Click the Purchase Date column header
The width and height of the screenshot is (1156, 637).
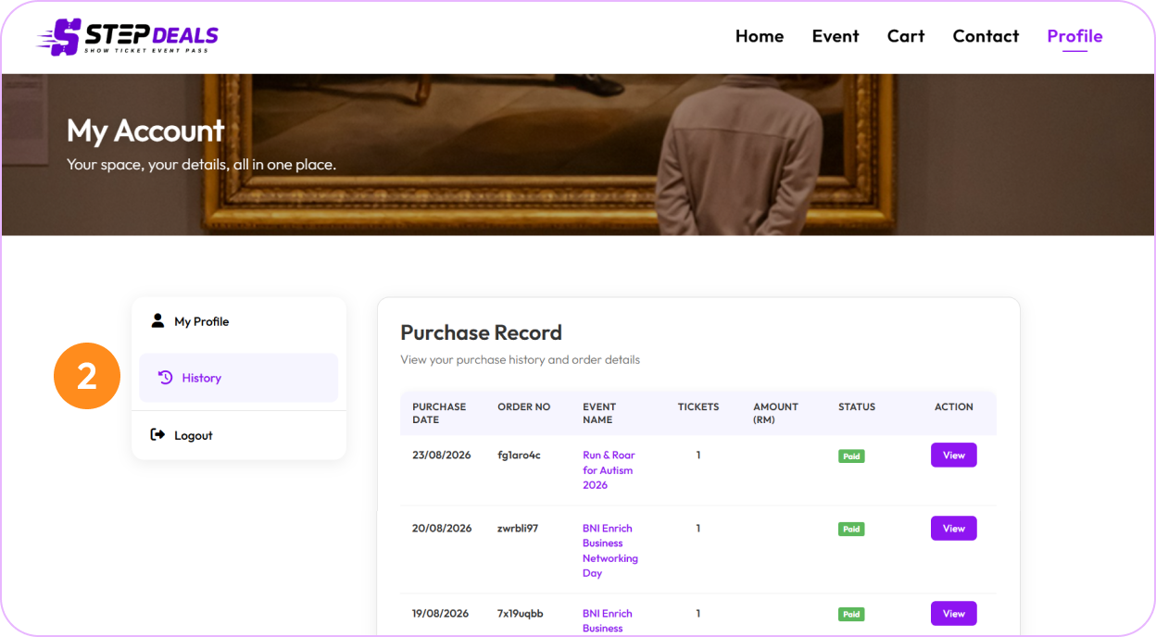(x=439, y=413)
